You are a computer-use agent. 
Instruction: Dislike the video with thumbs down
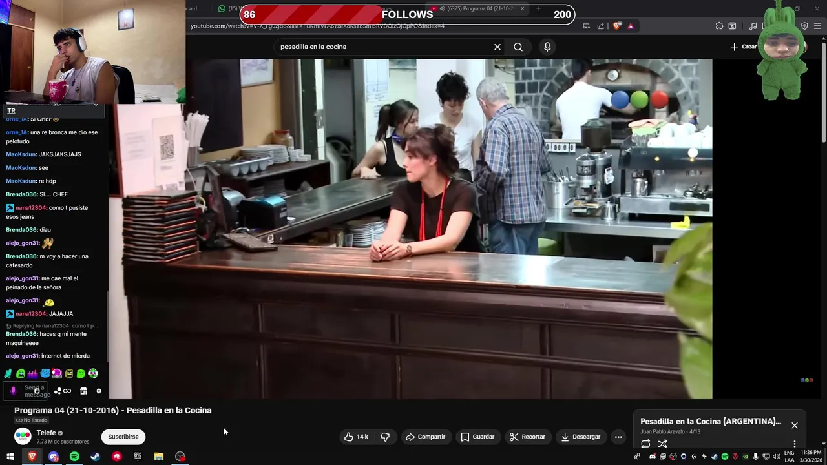(385, 437)
